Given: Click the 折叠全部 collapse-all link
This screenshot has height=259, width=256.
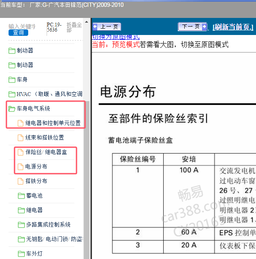Looking at the screenshot, I should pos(74,27).
